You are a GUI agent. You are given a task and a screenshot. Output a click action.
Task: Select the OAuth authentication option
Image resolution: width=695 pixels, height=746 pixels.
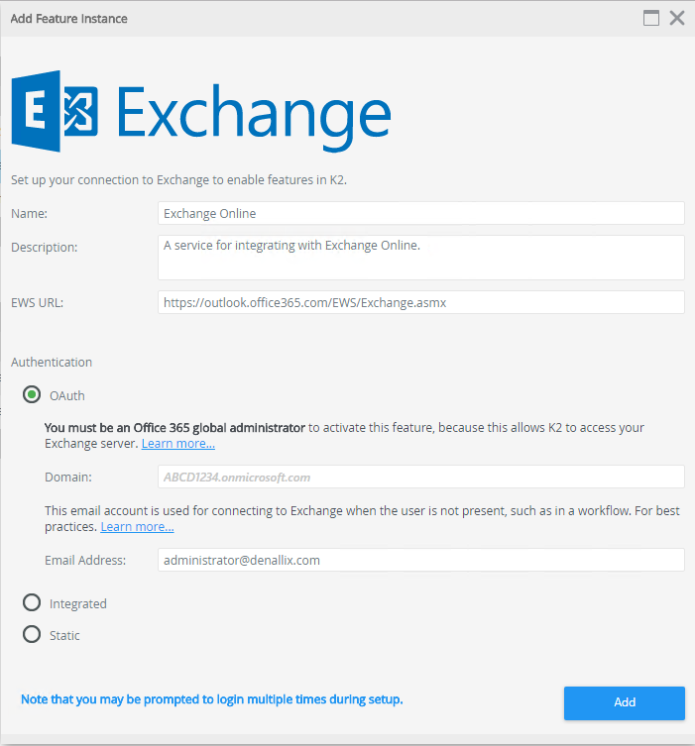tap(32, 395)
